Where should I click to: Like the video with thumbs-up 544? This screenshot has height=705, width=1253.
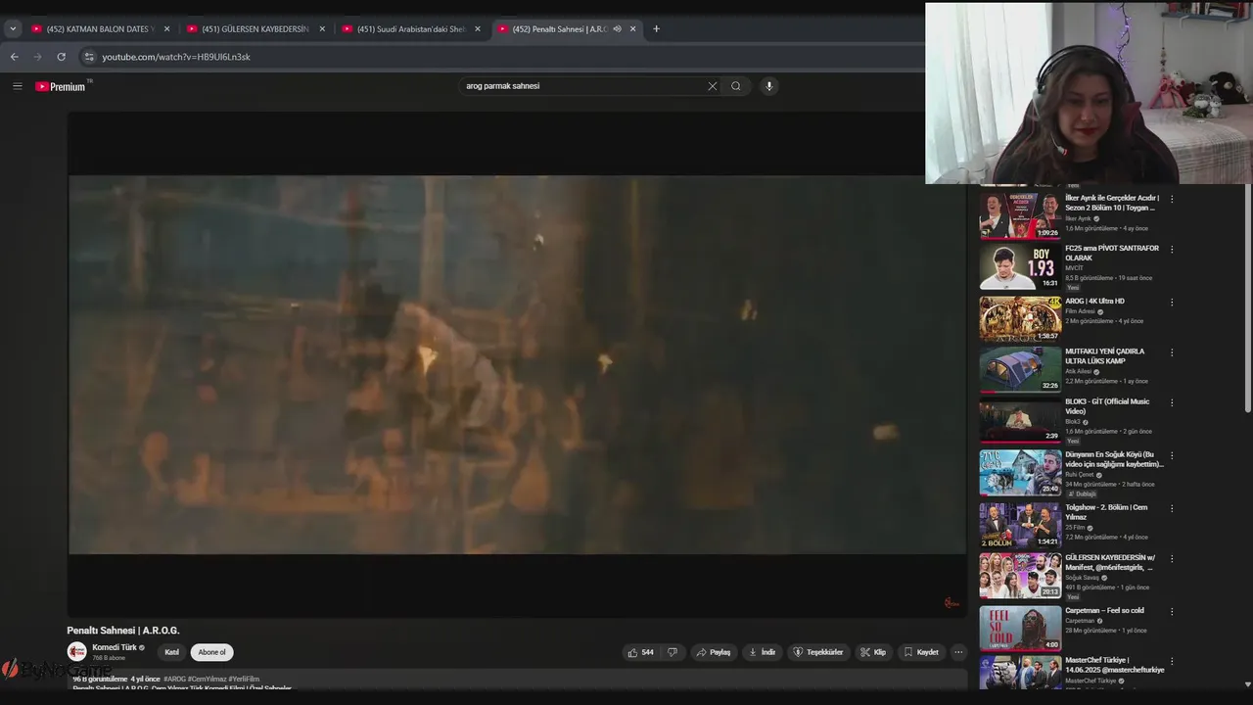(x=640, y=652)
